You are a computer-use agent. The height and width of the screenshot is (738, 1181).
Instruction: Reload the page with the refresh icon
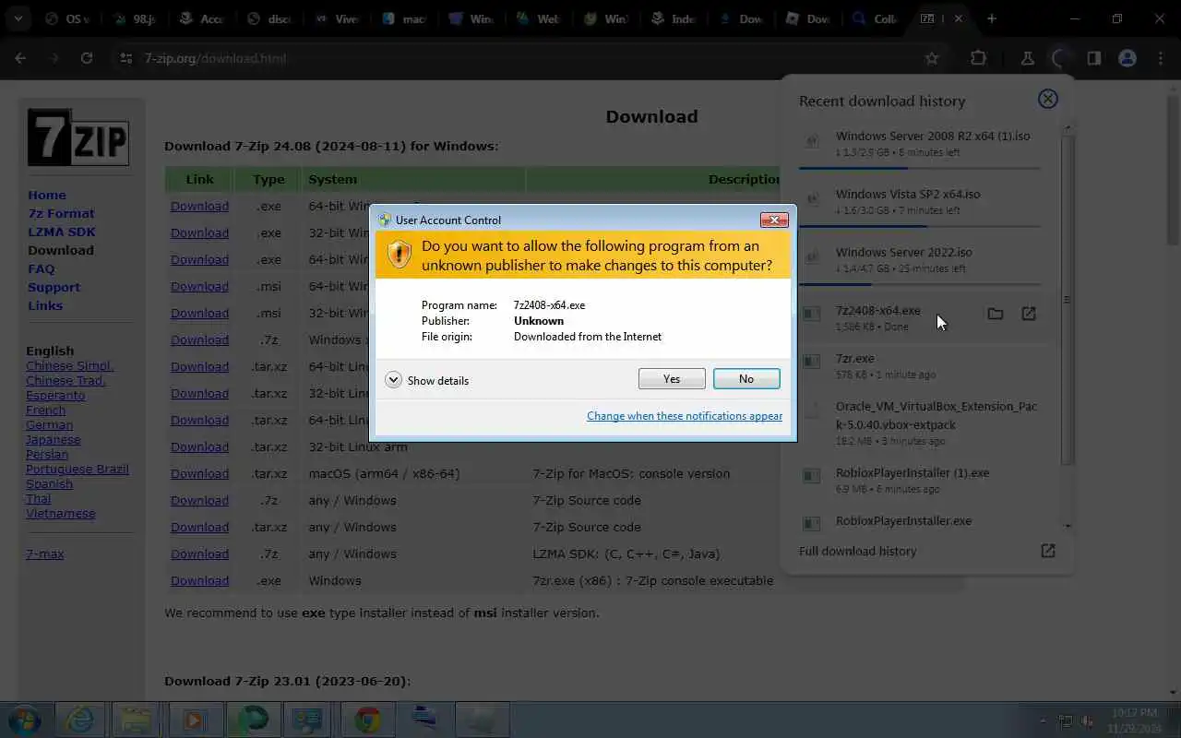point(87,58)
